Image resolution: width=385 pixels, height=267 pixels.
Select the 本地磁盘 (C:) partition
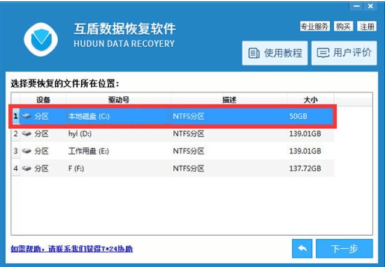coord(173,116)
